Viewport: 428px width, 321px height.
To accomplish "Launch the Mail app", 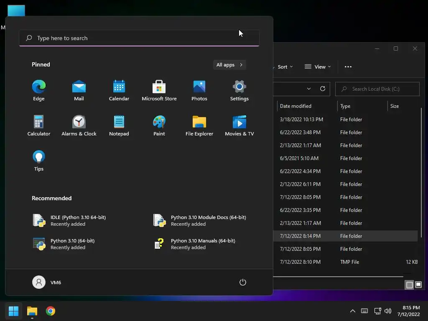I will 79,91.
